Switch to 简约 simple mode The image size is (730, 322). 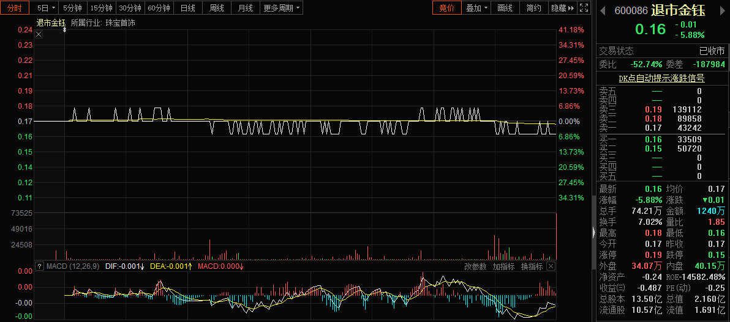point(534,8)
